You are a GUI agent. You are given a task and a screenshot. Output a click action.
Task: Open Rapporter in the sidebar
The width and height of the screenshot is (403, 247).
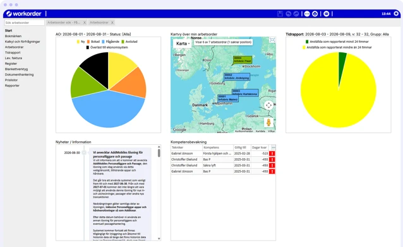click(x=12, y=86)
